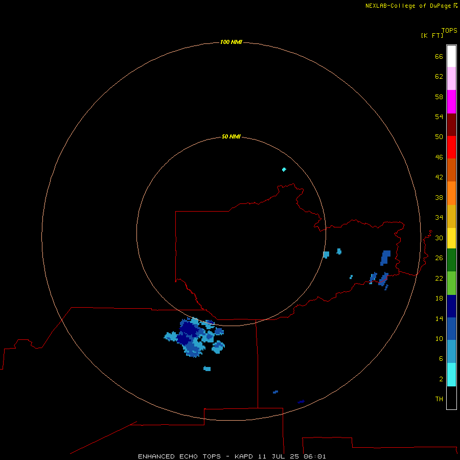Click the gold 38 kft legend swatch
460x460 pixels.
[451, 216]
